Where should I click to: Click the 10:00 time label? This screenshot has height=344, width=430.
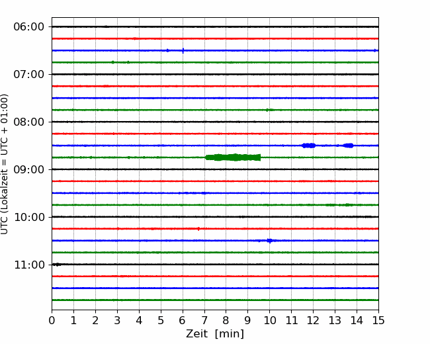point(29,217)
